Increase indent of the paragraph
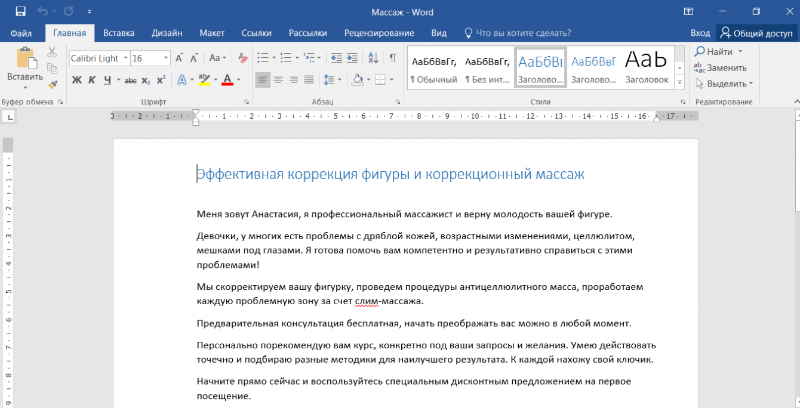Screen dimensions: 800x408 352,58
